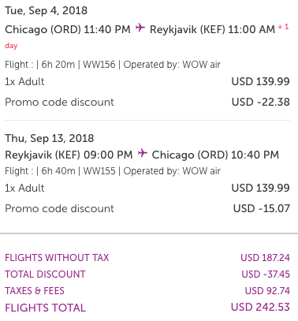The height and width of the screenshot is (321, 298).
Task: Click the purple airplane icon for Chicago departure
Action: pyautogui.click(x=140, y=28)
